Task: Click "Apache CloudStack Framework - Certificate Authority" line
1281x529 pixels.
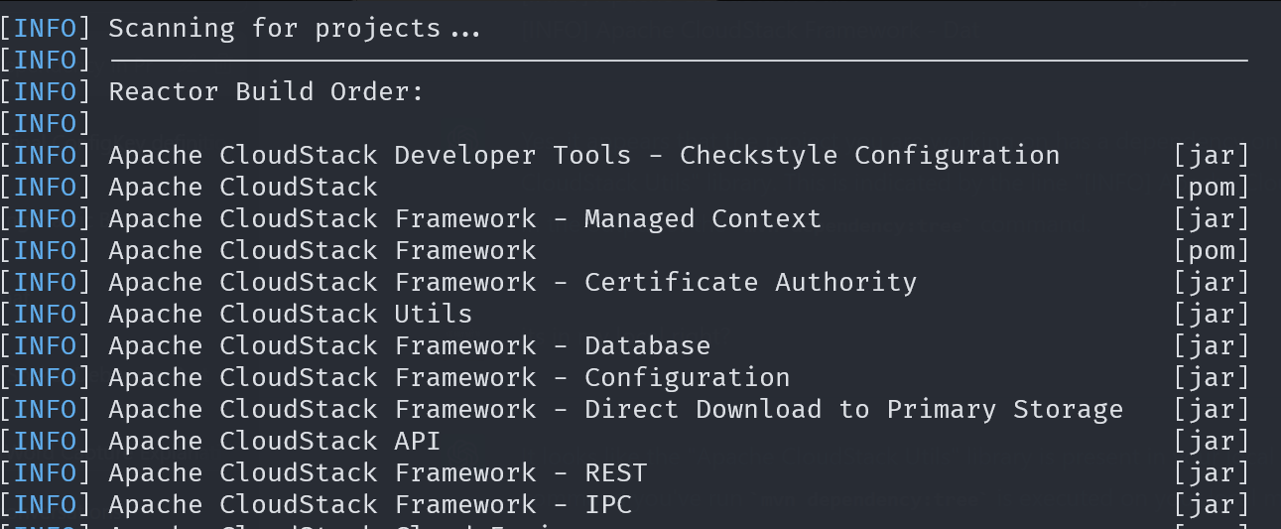Action: coord(512,282)
